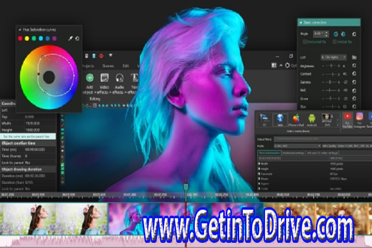
Task: Select the red hue color dot
Action: pyautogui.click(x=20, y=38)
